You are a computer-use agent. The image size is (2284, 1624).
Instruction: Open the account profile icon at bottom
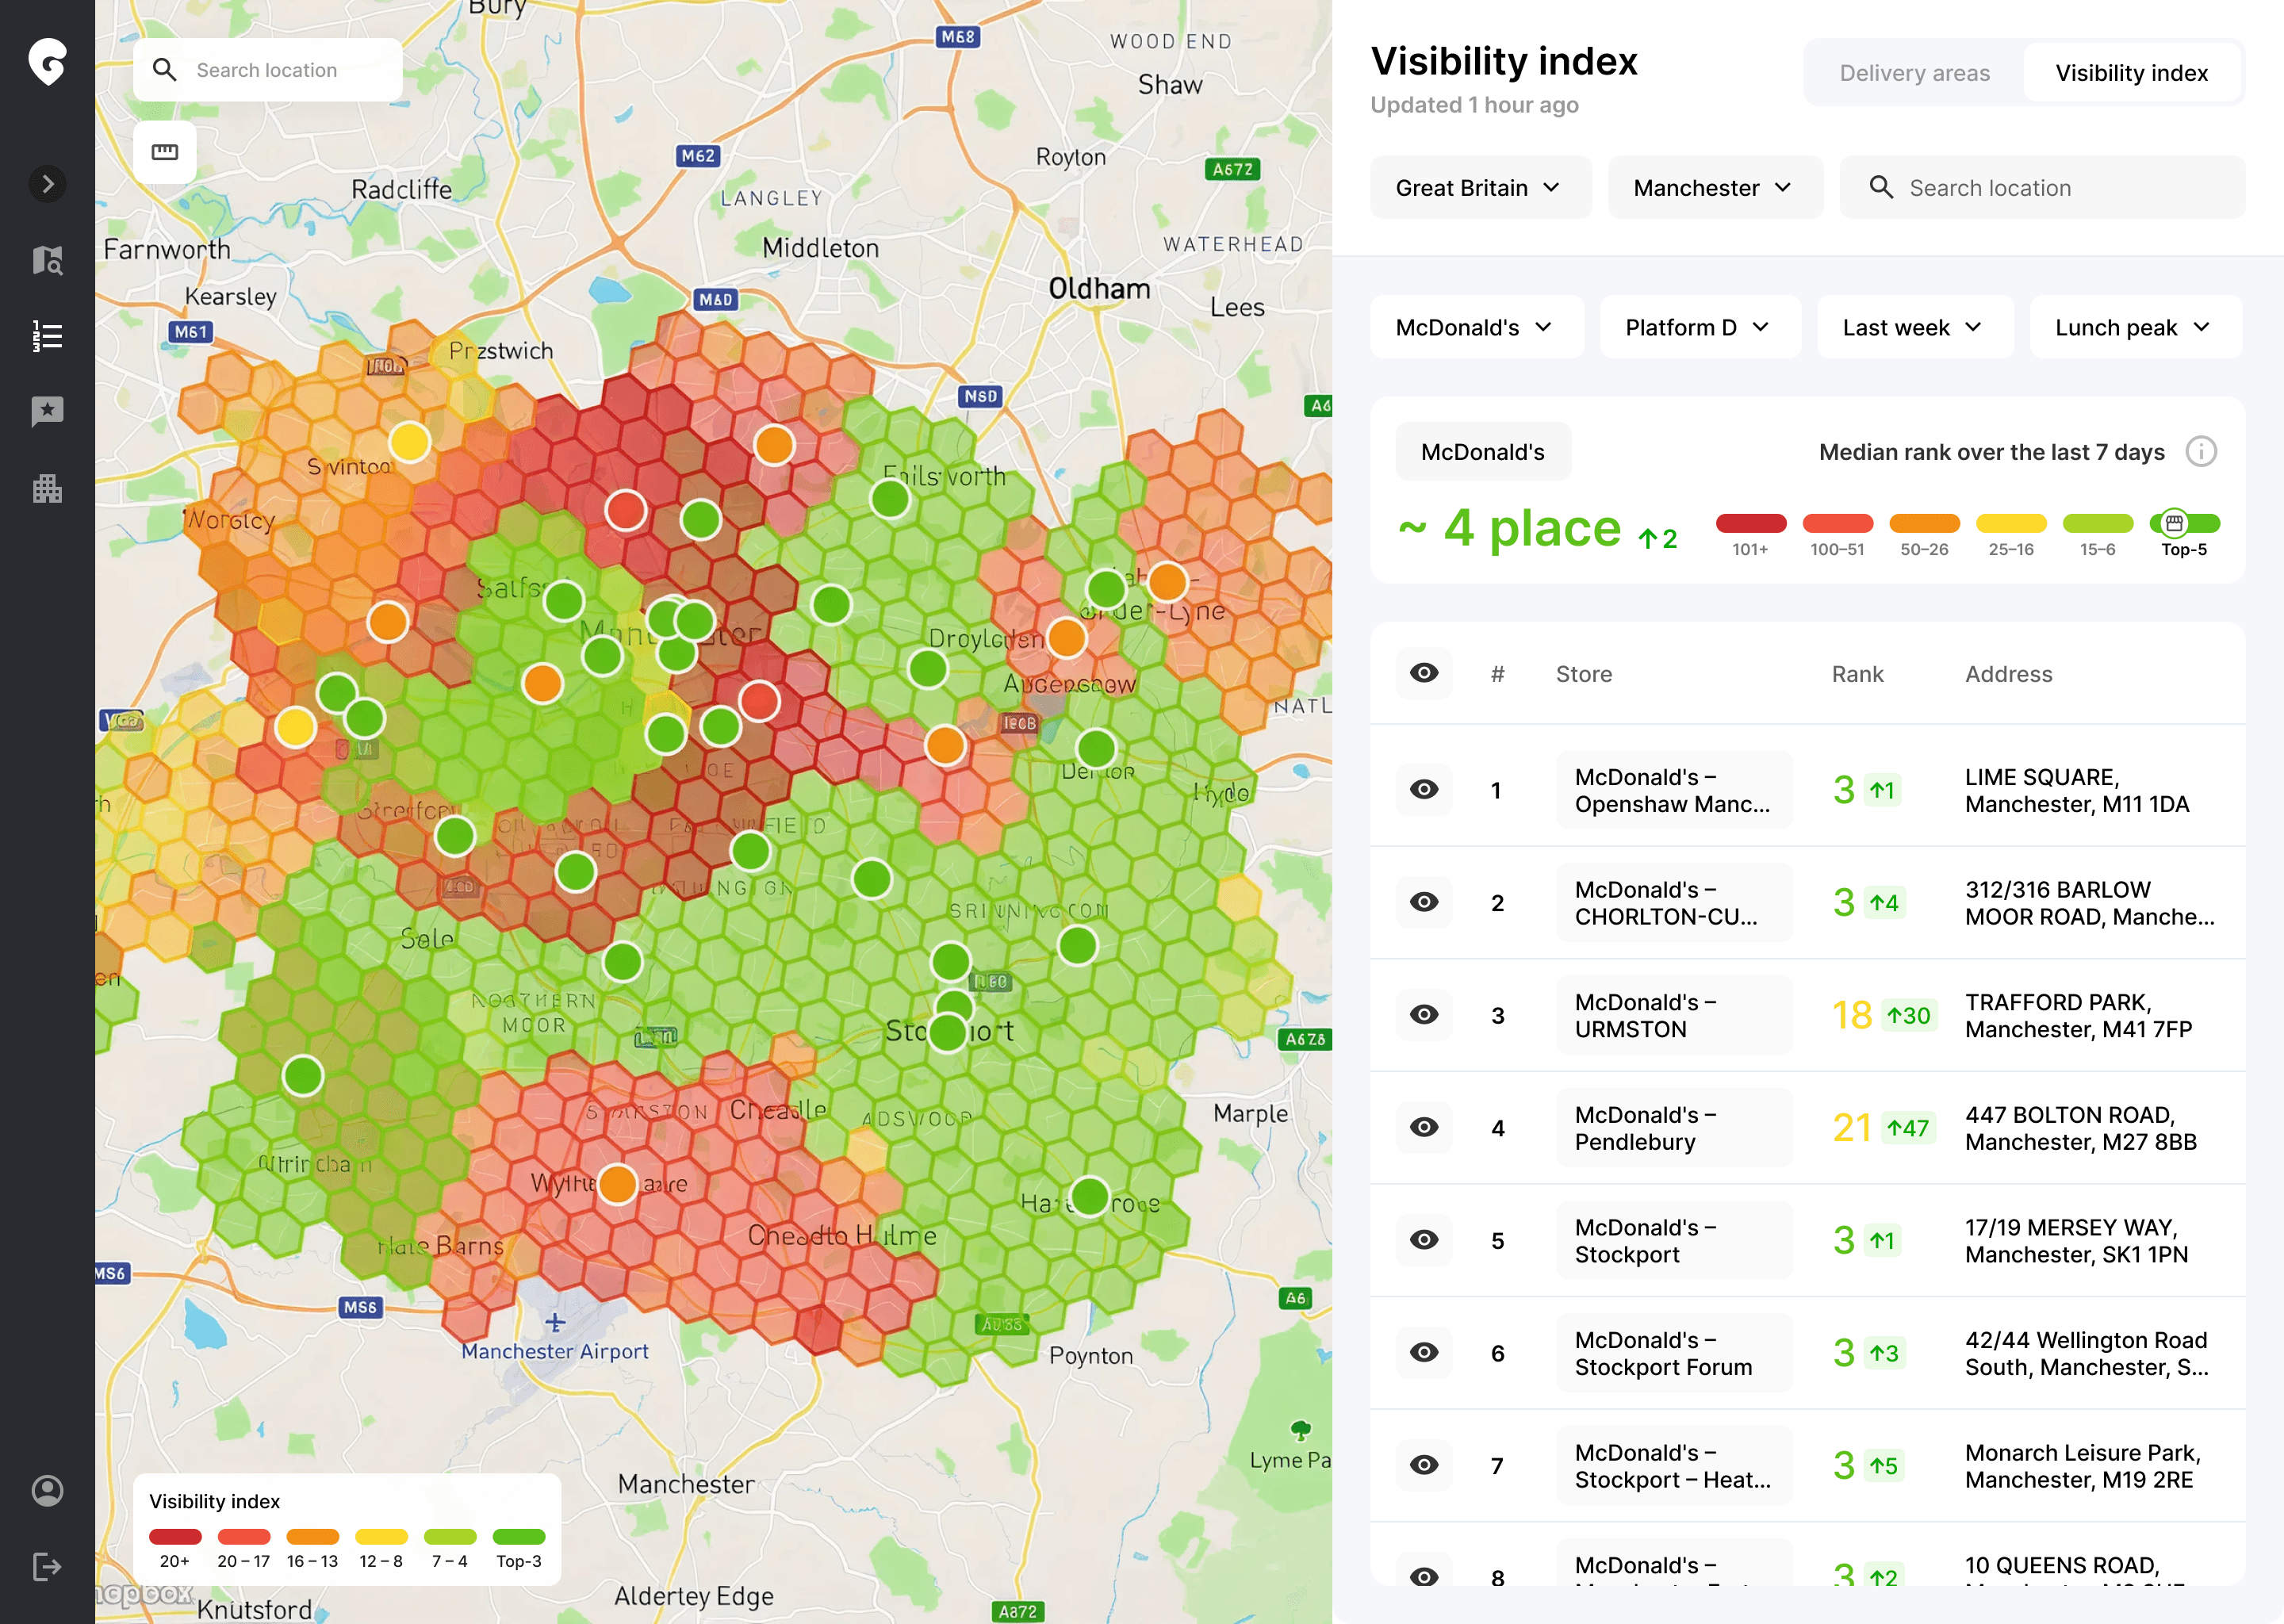46,1491
